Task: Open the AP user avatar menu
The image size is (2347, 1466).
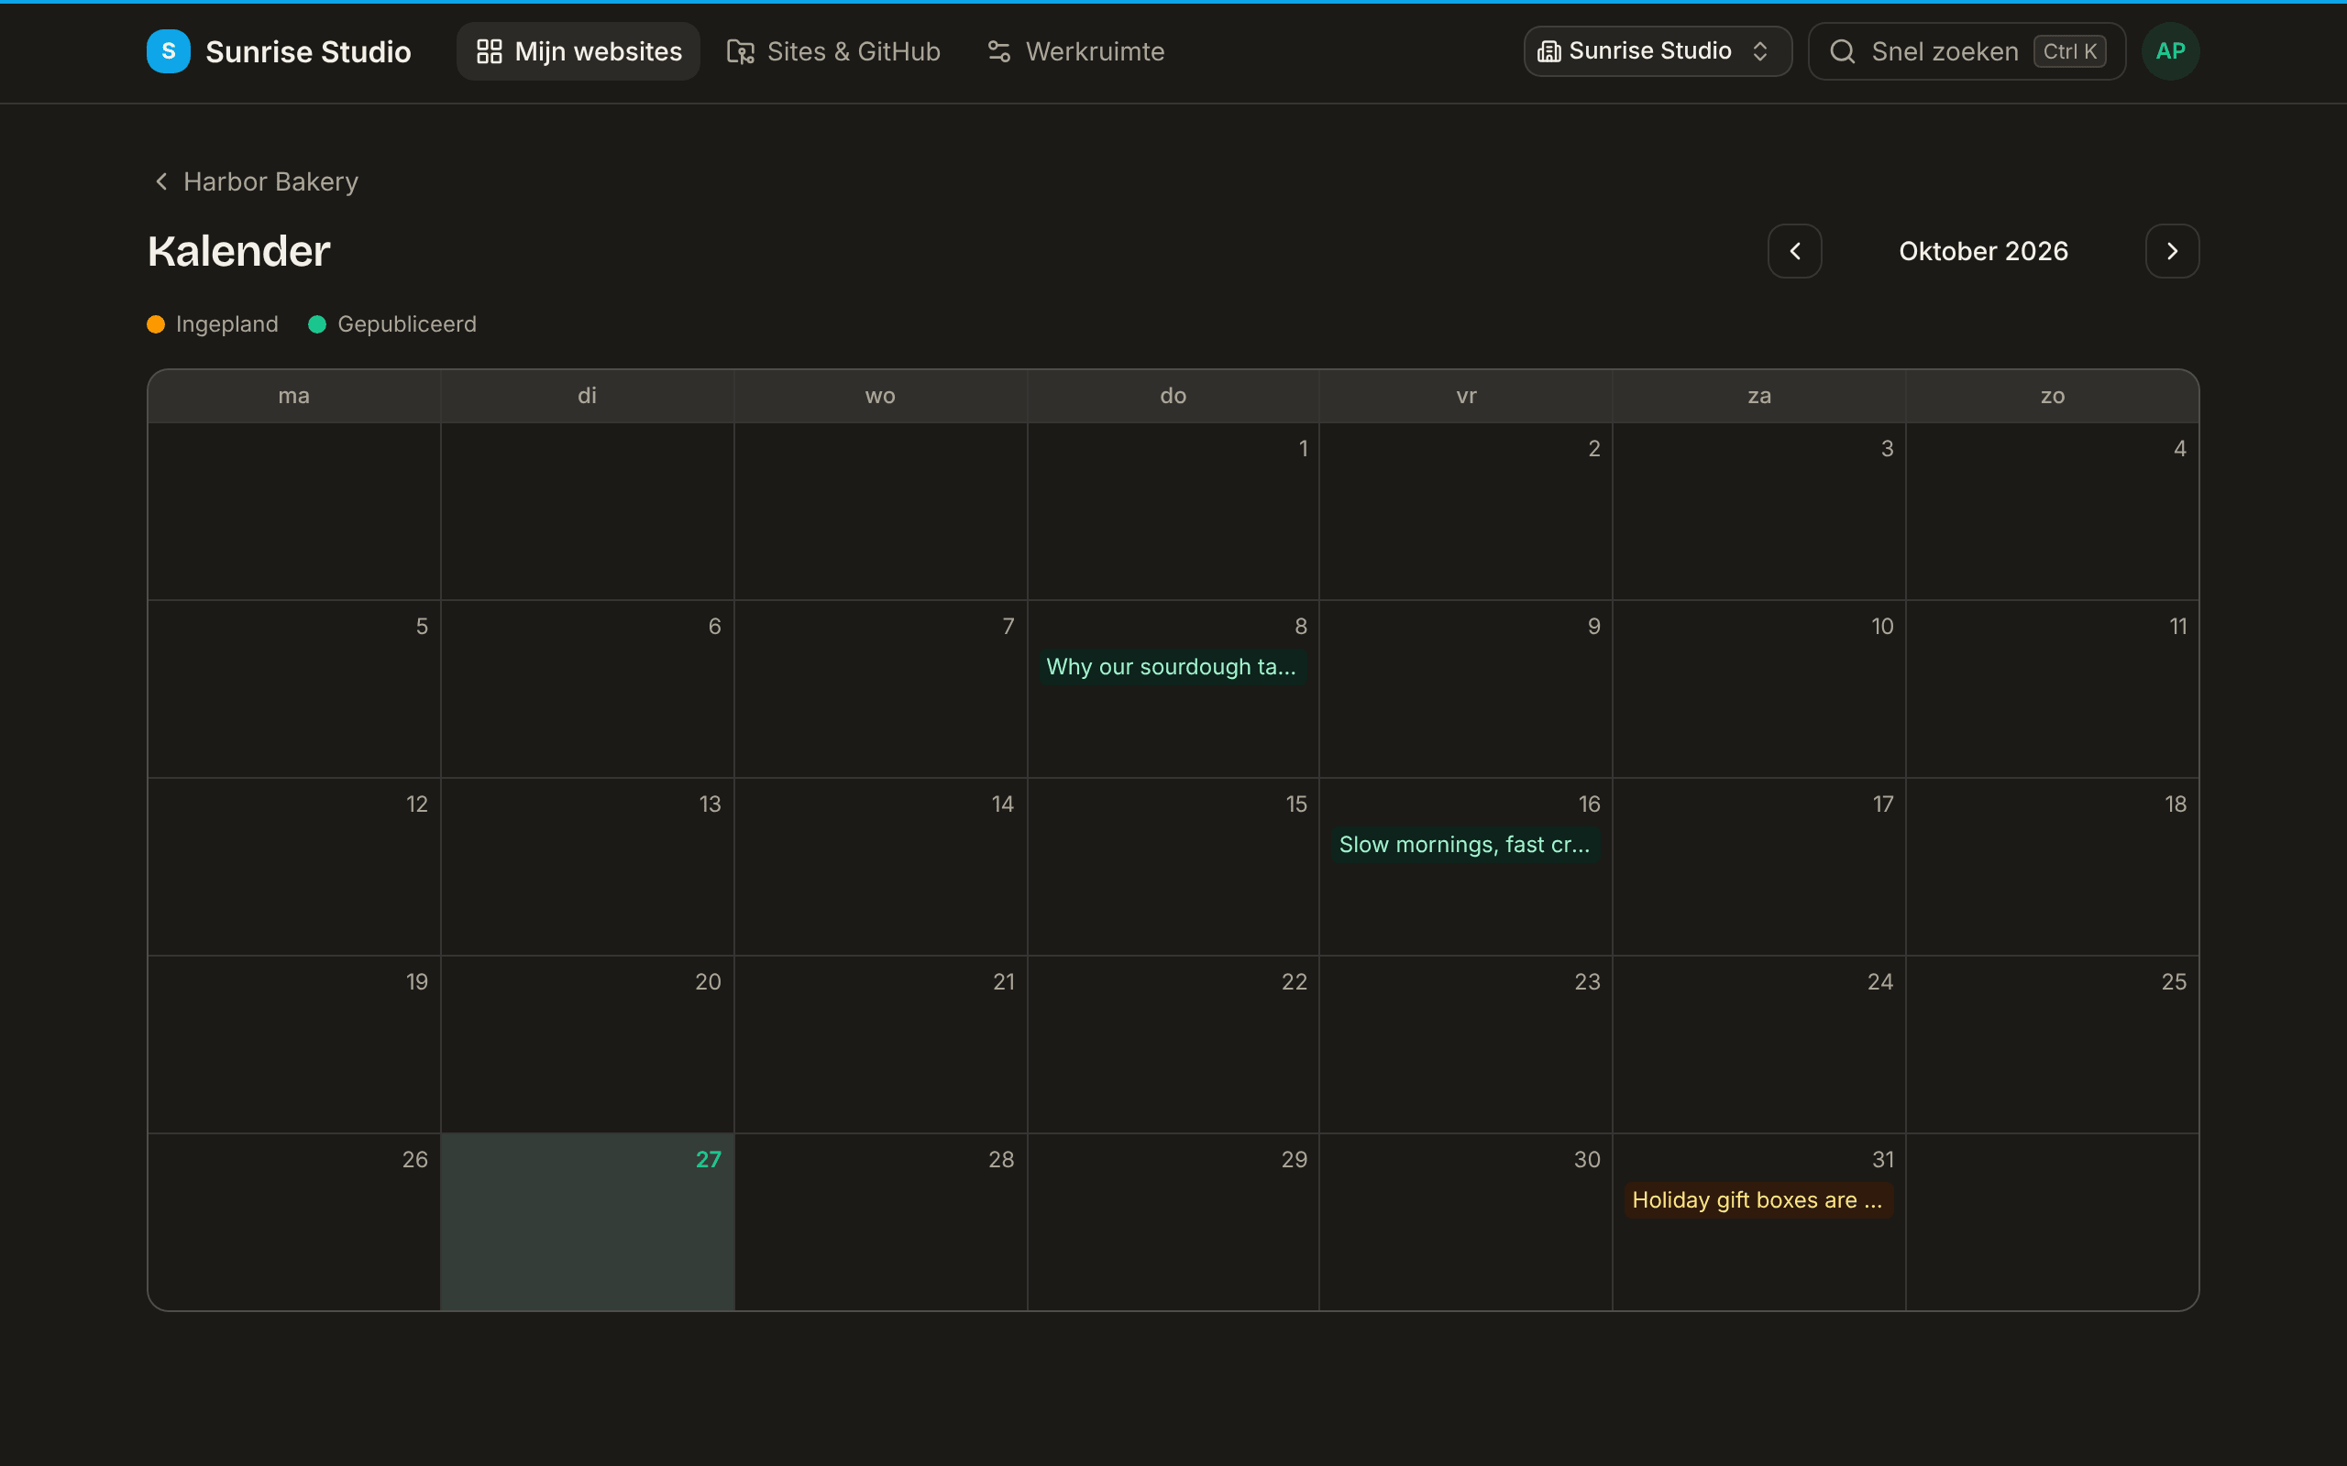Action: (2170, 51)
